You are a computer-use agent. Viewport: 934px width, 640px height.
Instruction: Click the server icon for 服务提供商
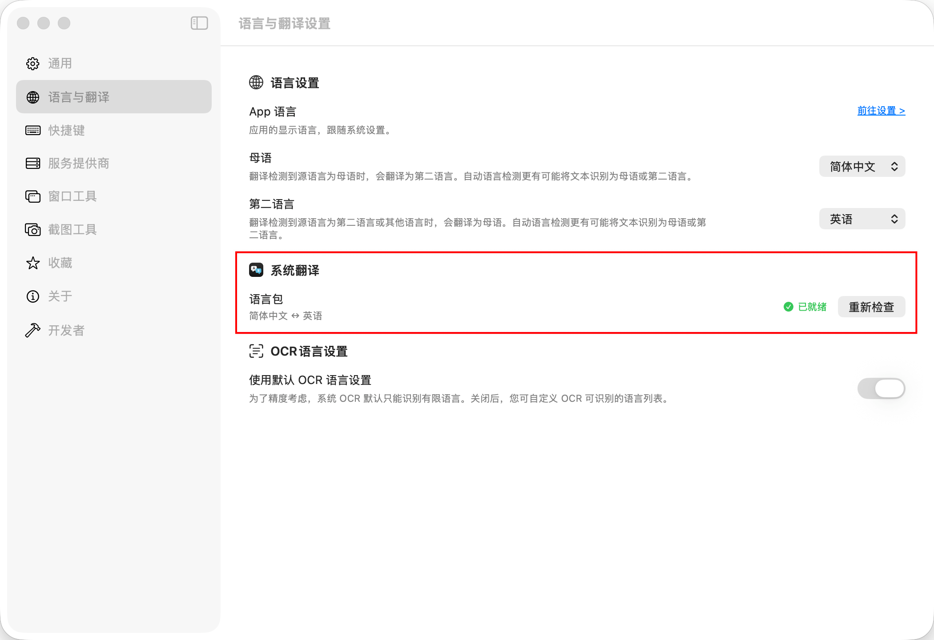[x=33, y=163]
